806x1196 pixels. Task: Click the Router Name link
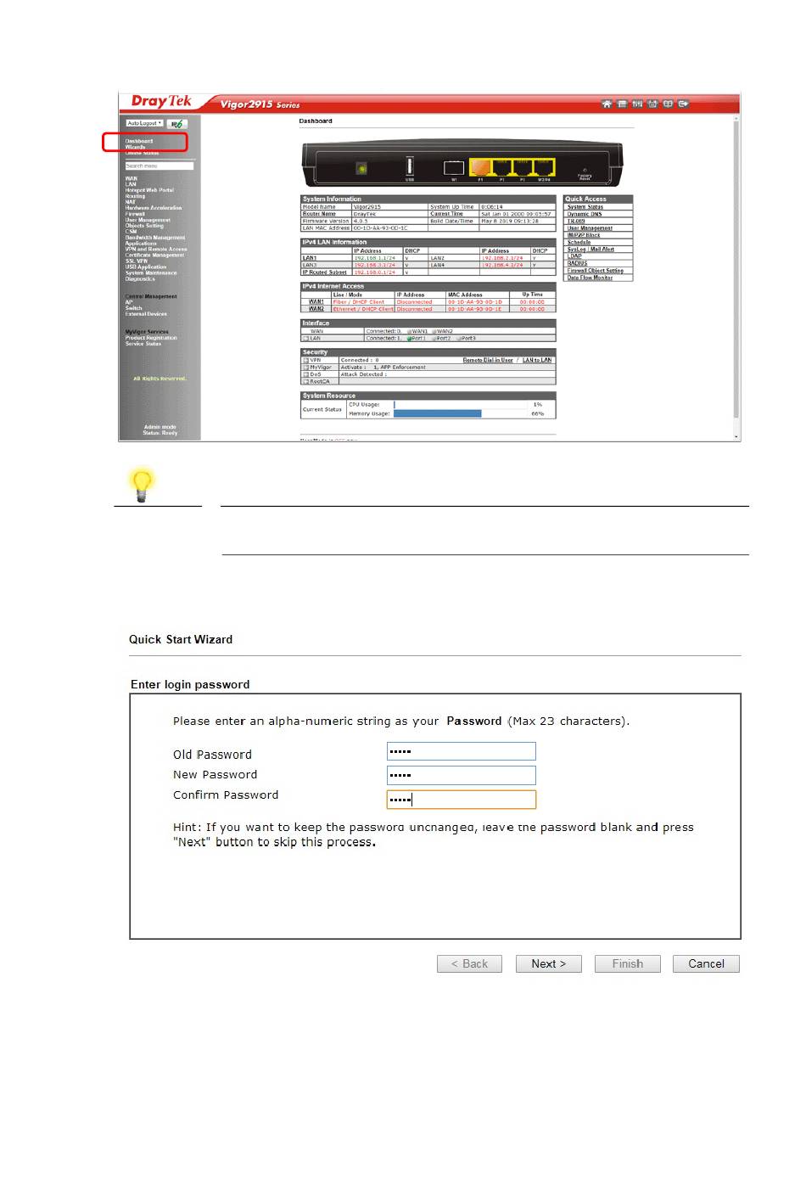coord(319,214)
